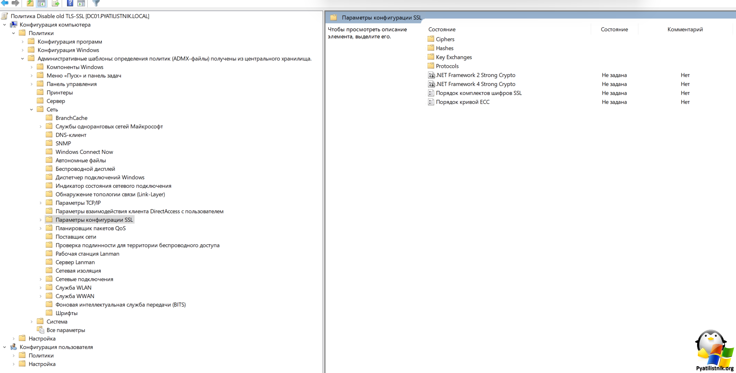Image resolution: width=736 pixels, height=373 pixels.
Task: Click the Filter funnel toolbar icon
Action: 96,3
